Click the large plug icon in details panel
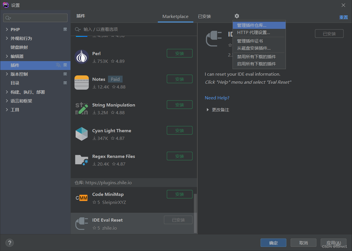352x251 pixels. click(x=214, y=39)
